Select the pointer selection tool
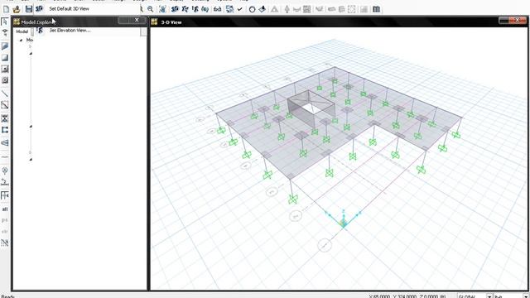Screen dimensions: 530x298 tap(5, 22)
